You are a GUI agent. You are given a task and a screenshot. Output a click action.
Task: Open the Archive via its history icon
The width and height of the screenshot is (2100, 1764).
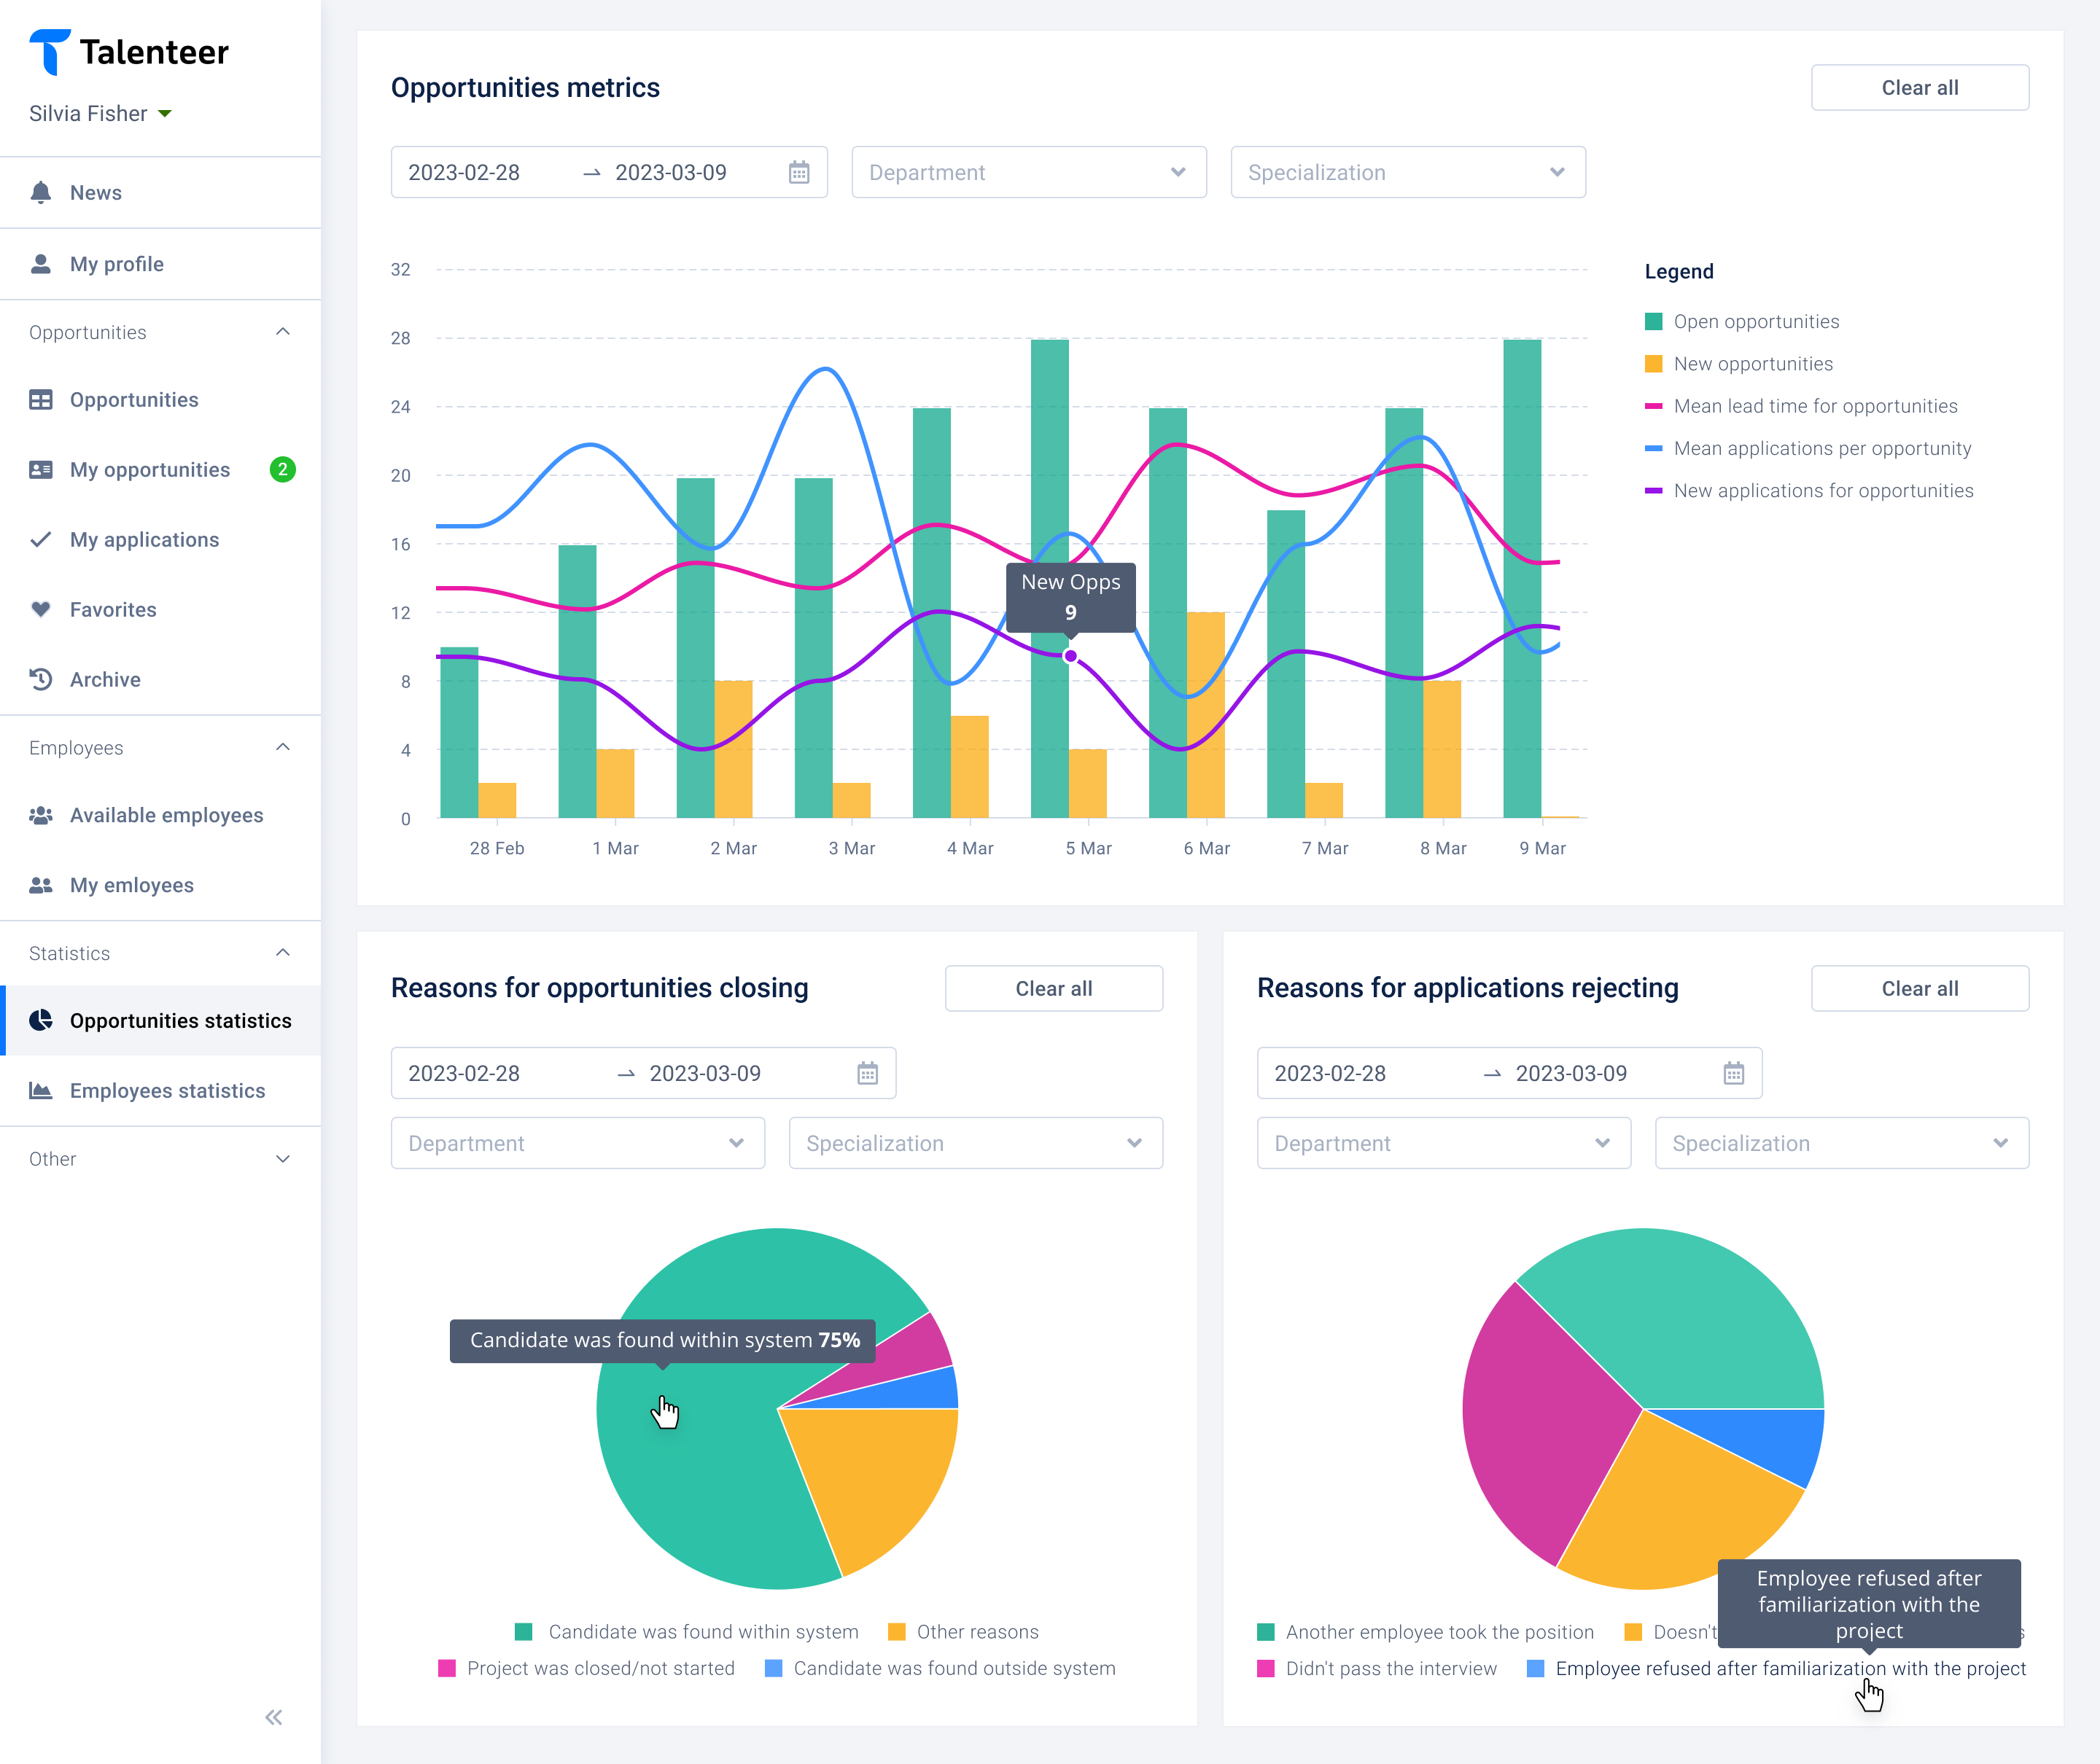(x=41, y=679)
